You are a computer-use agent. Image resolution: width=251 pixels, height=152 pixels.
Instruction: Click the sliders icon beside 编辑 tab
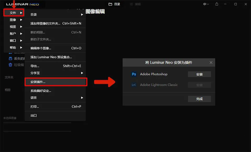pyautogui.click(x=131, y=4)
